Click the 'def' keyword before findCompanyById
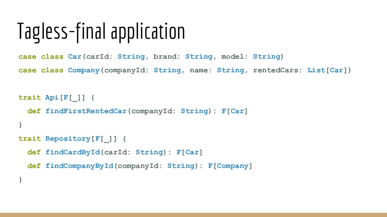The width and height of the screenshot is (387, 217). coord(34,166)
